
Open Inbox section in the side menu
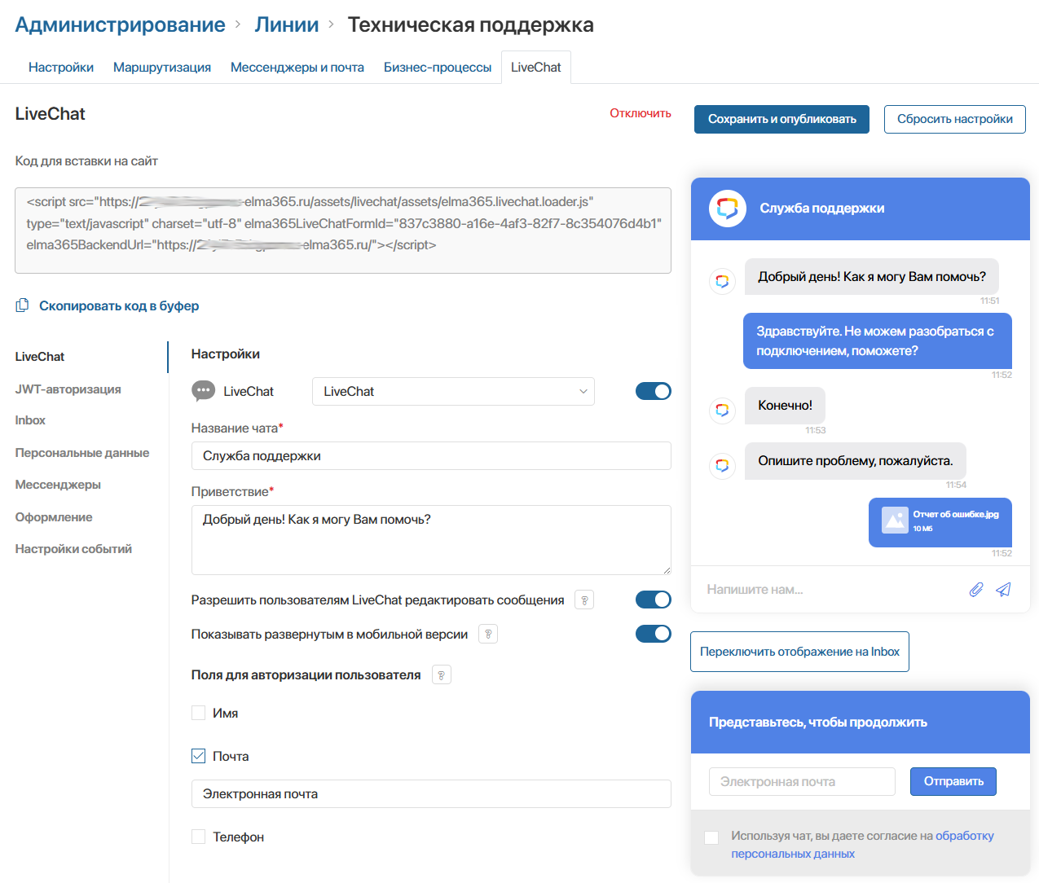coord(30,420)
